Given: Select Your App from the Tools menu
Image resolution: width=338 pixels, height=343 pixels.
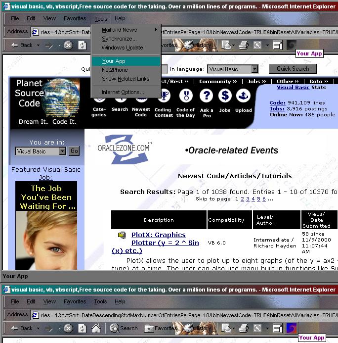Looking at the screenshot, I should [126, 61].
